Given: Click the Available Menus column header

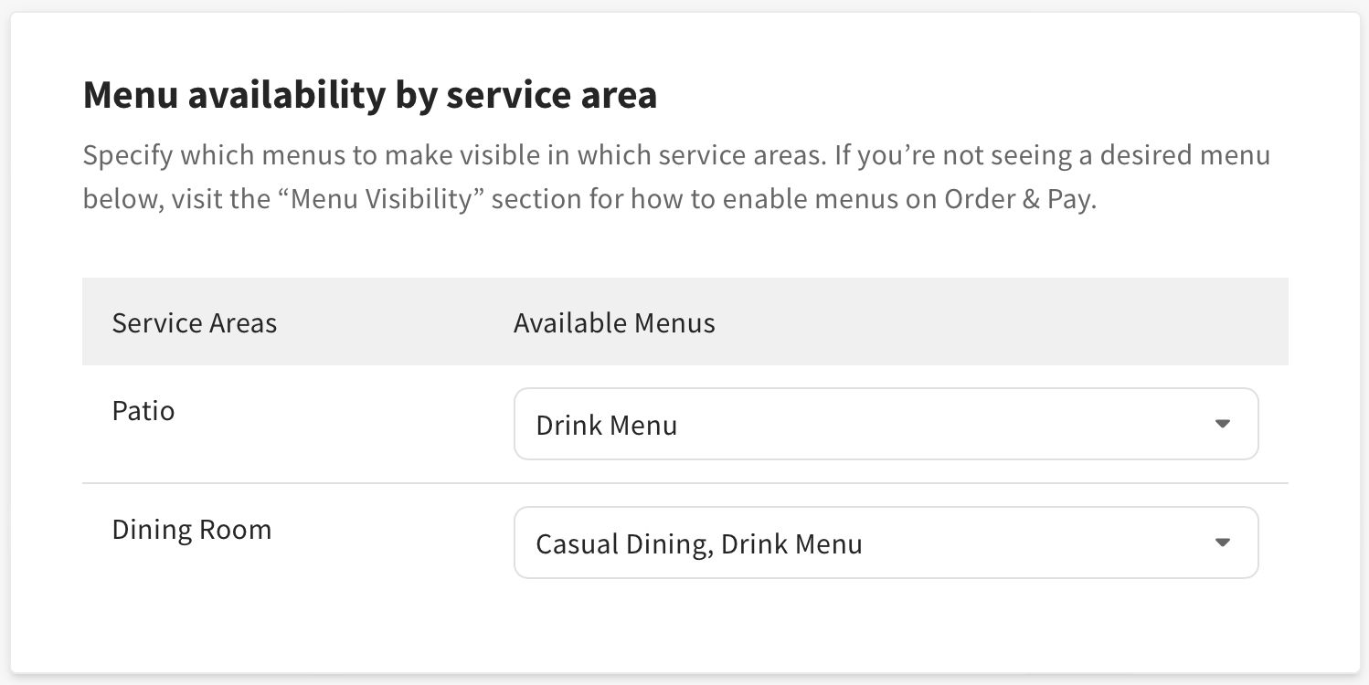Looking at the screenshot, I should [613, 321].
